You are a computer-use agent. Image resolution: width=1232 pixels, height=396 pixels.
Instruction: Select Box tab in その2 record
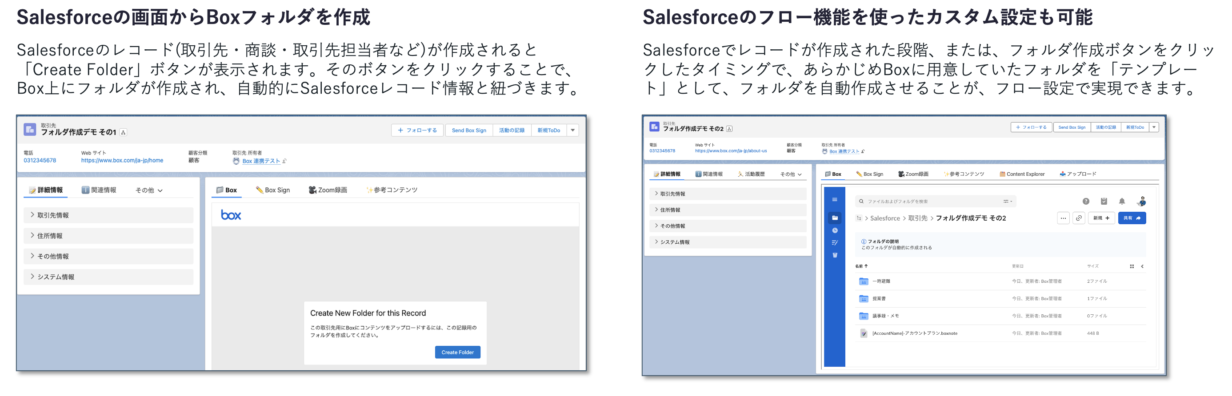pos(832,174)
